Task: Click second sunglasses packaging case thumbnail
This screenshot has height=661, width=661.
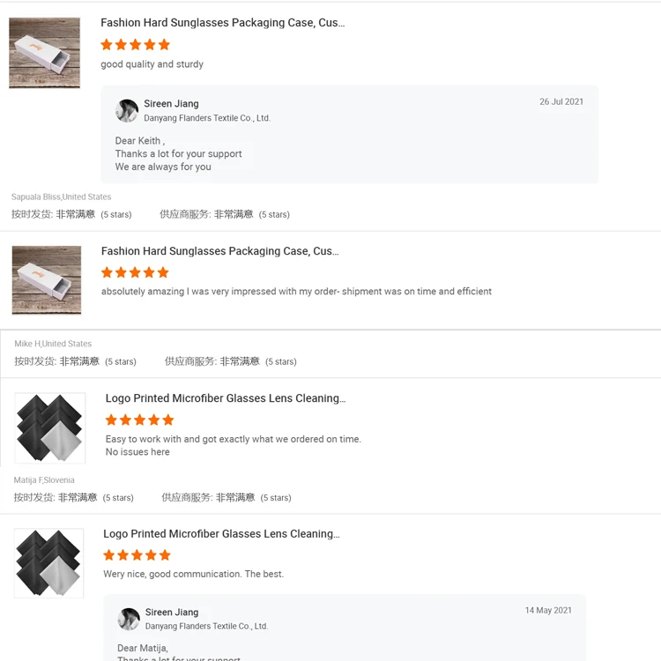Action: [47, 280]
